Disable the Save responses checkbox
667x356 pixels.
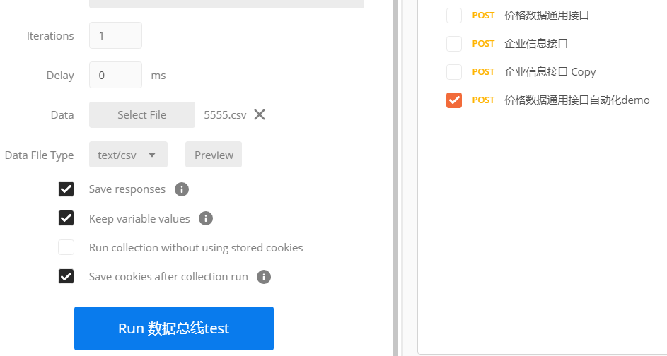coord(66,189)
